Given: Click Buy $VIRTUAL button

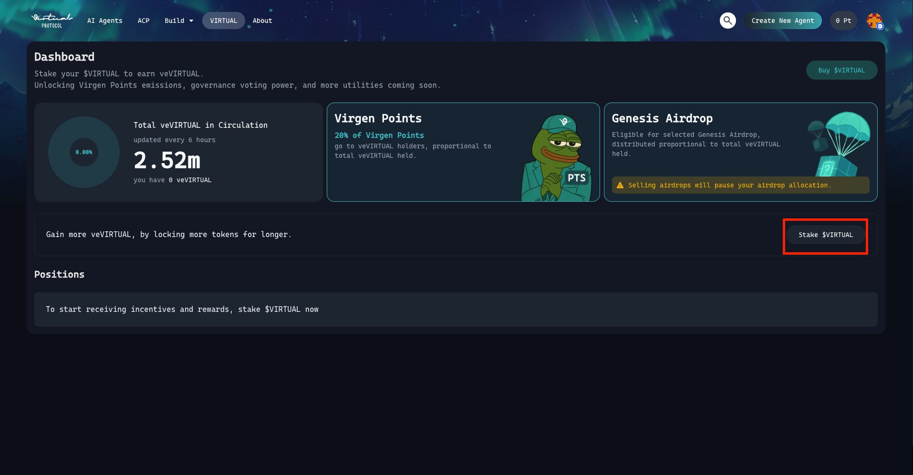Looking at the screenshot, I should pos(841,70).
